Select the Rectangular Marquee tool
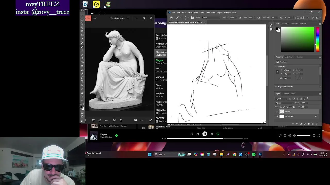The width and height of the screenshot is (330, 185). [x=82, y=20]
